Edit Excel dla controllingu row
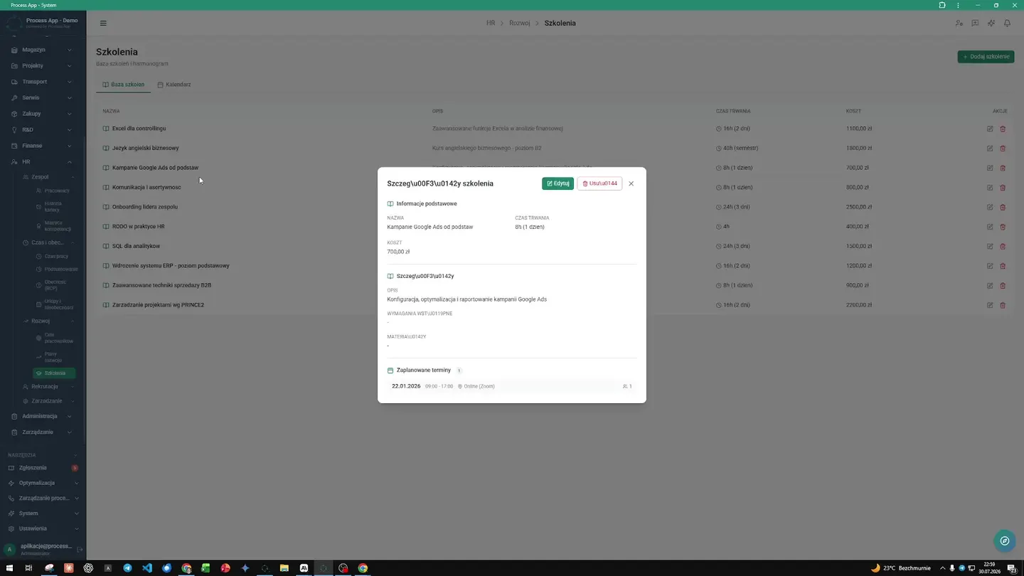1024x576 pixels. pyautogui.click(x=990, y=129)
